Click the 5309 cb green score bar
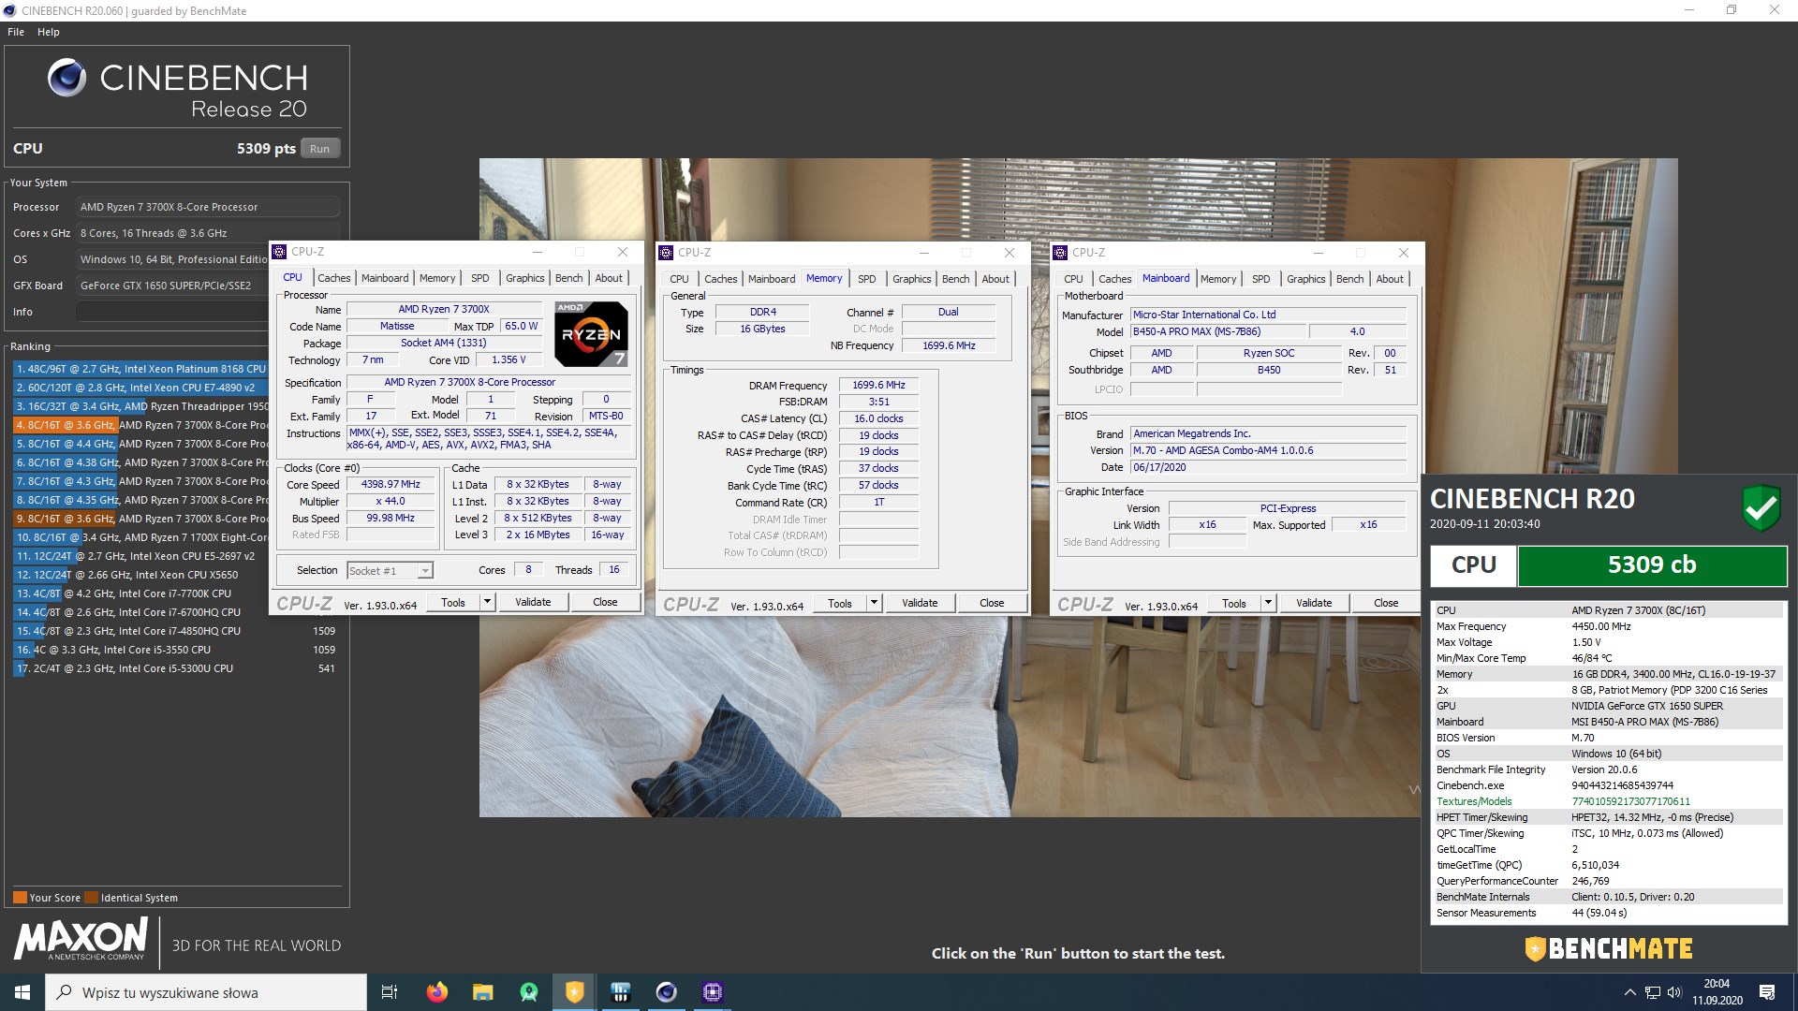Viewport: 1798px width, 1011px height. (x=1652, y=565)
